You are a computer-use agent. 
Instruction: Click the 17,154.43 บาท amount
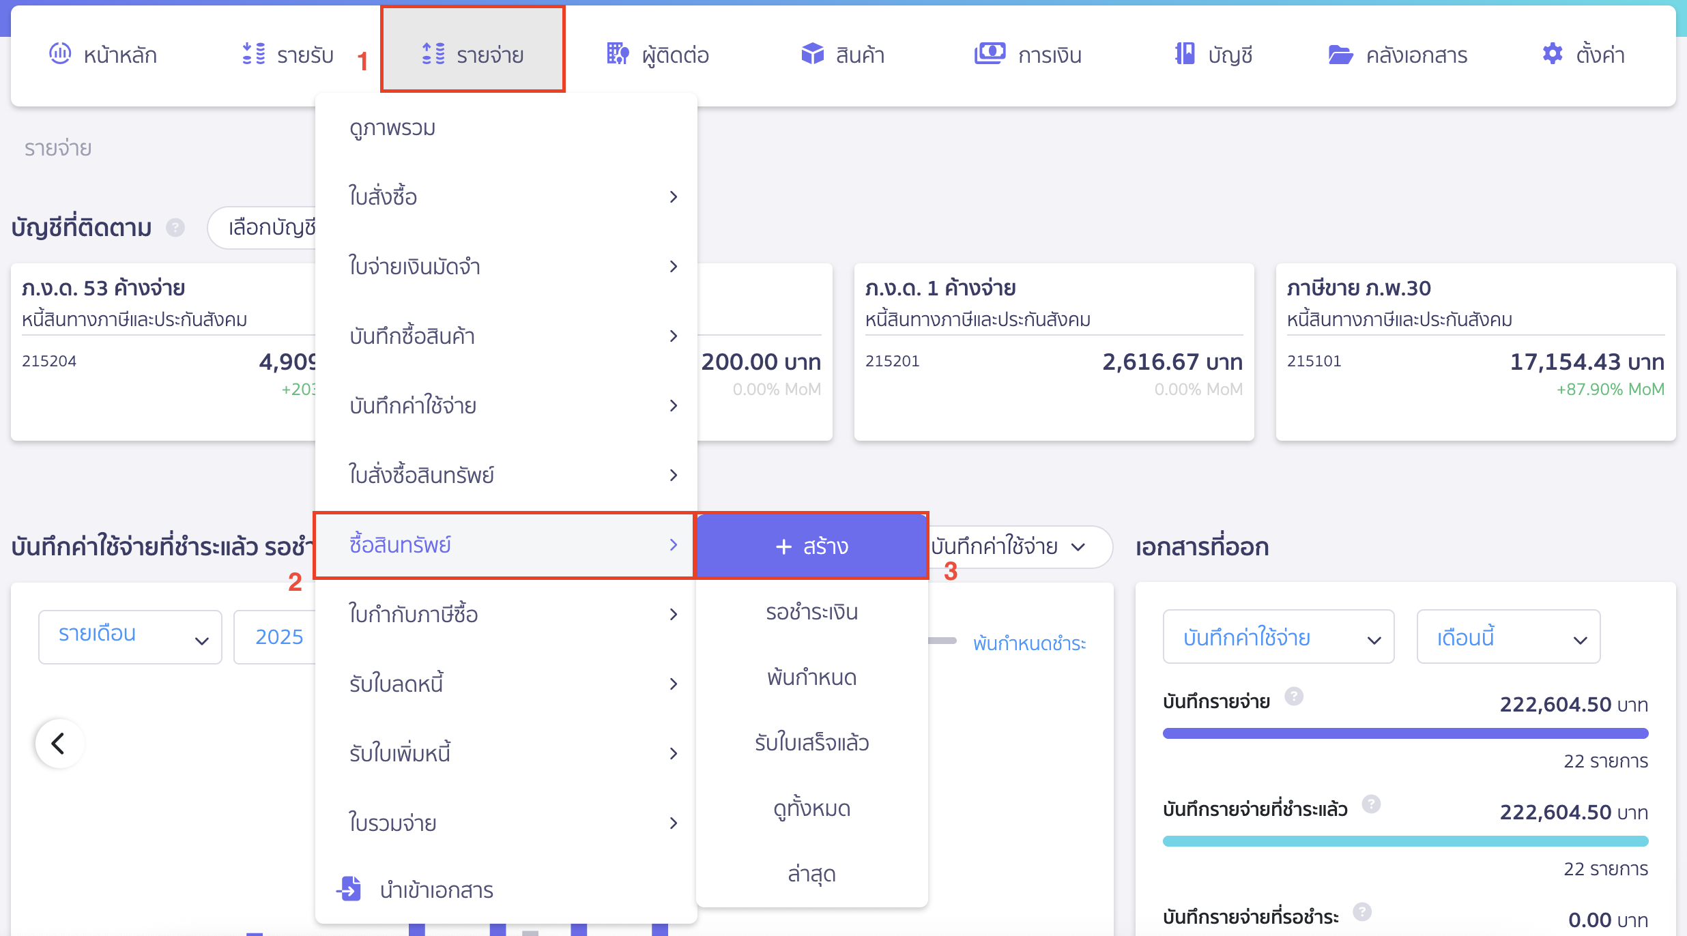tap(1587, 362)
